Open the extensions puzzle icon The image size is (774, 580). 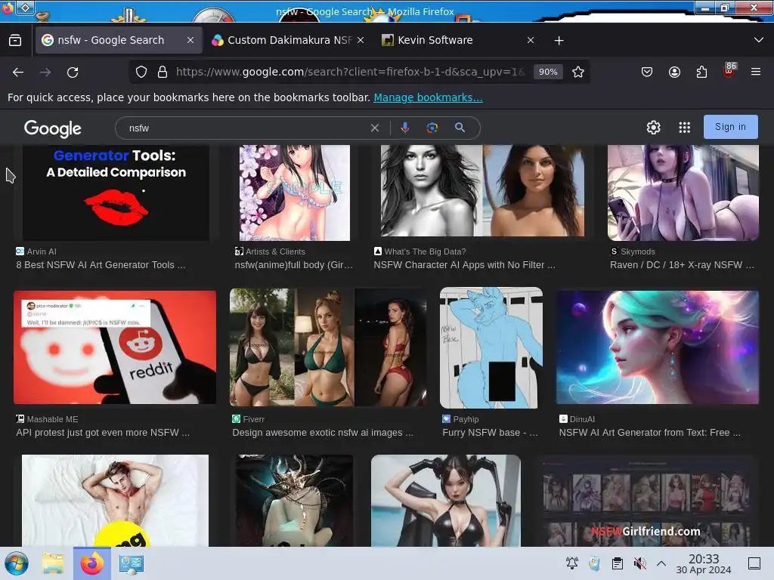pyautogui.click(x=701, y=72)
